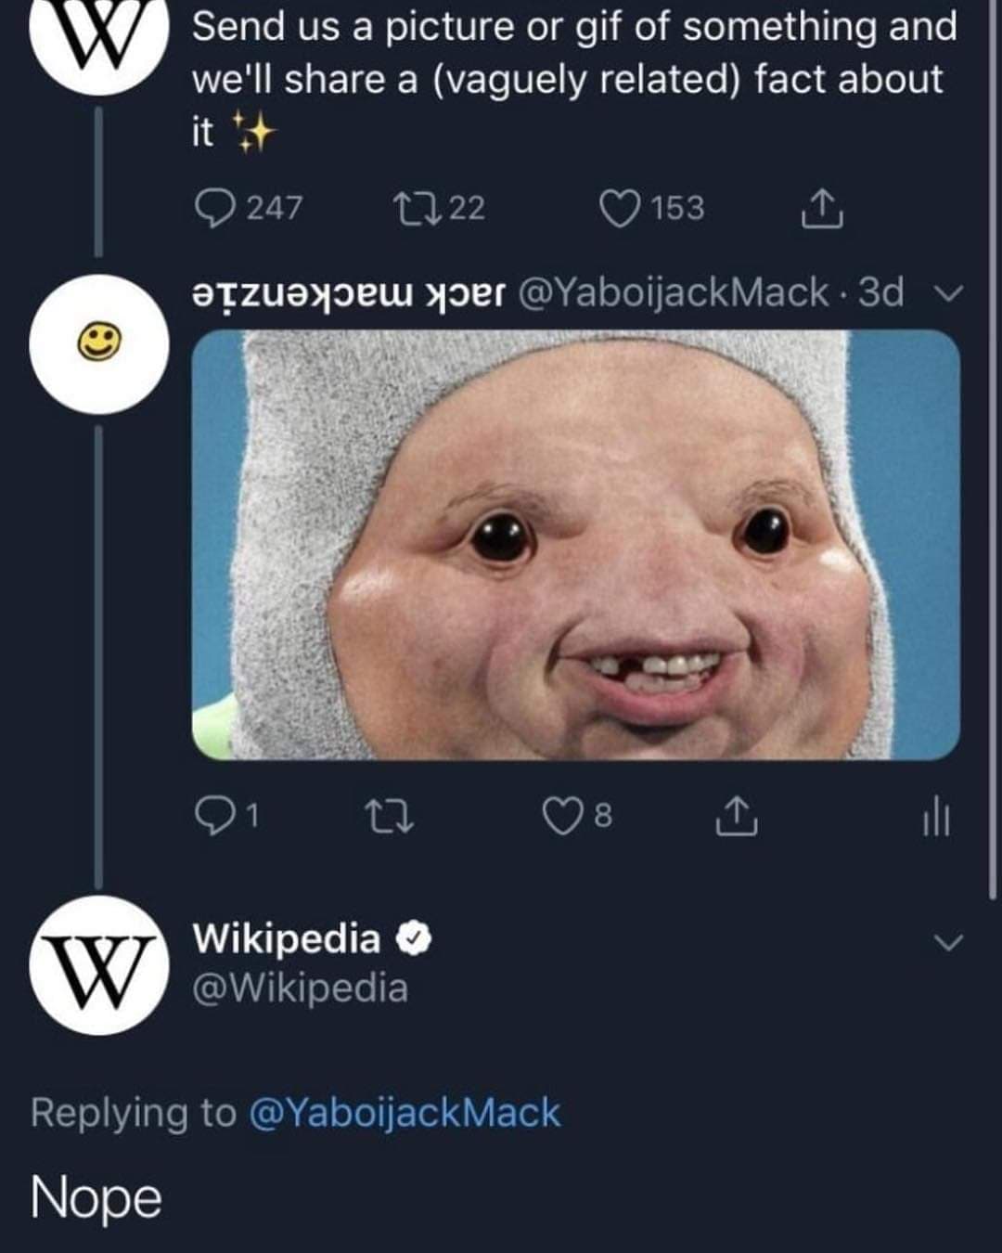Image resolution: width=1002 pixels, height=1253 pixels.
Task: Share the Wikipedia tweet with 153 likes
Action: [821, 209]
